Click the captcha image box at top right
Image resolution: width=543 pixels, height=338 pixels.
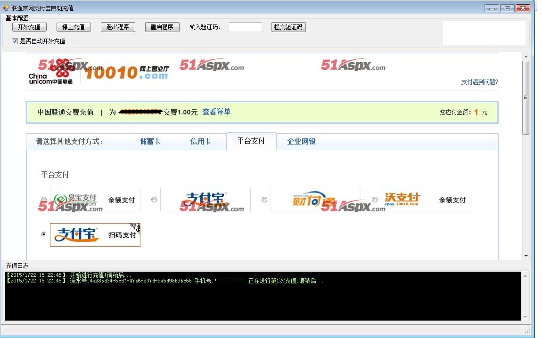(484, 33)
